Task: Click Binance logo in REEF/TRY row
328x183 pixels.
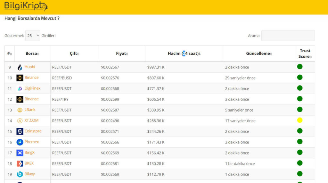Action: click(x=20, y=99)
